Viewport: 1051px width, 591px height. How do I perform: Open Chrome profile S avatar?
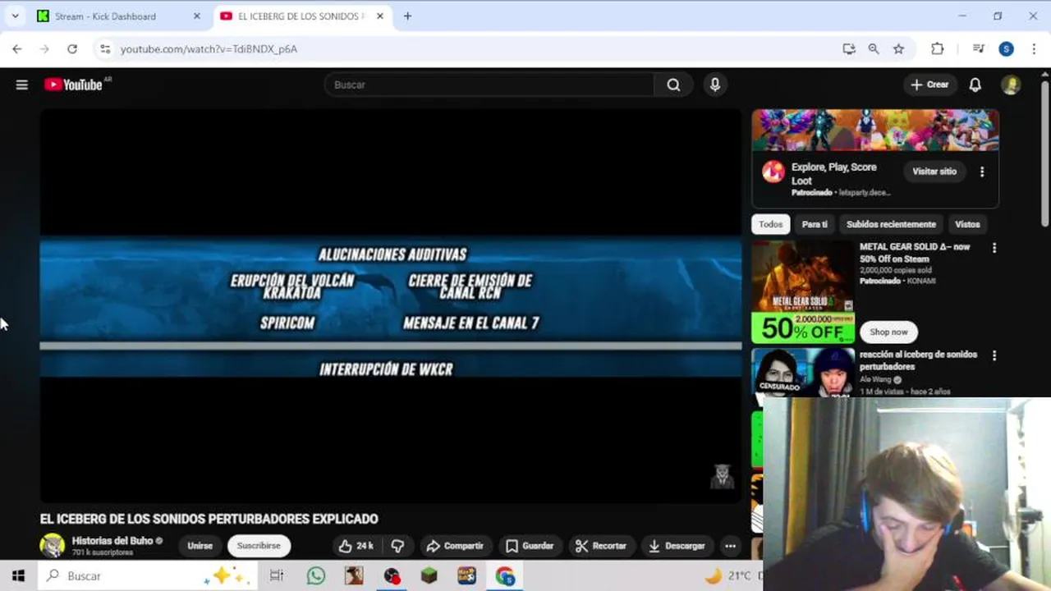point(1006,49)
